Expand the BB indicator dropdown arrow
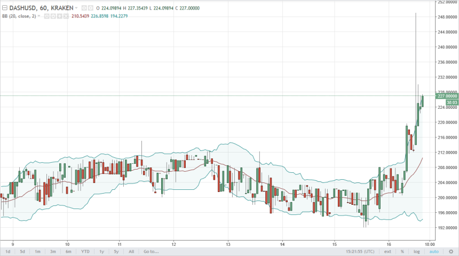Screen dimensions: 459x256 point(40,17)
